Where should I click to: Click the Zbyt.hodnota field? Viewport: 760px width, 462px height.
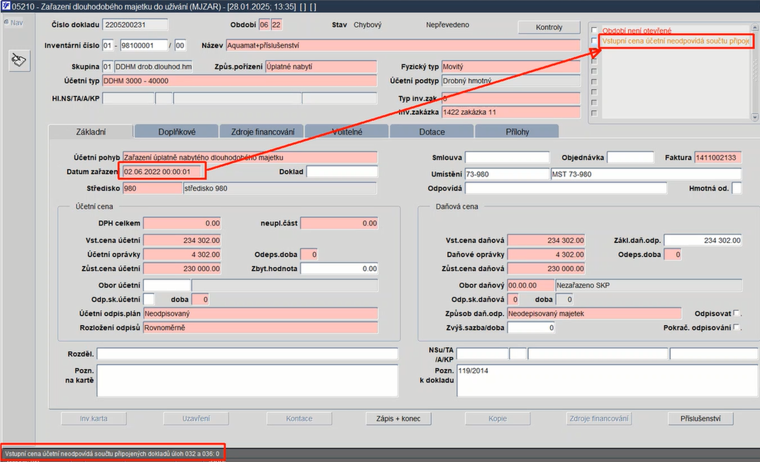click(340, 268)
